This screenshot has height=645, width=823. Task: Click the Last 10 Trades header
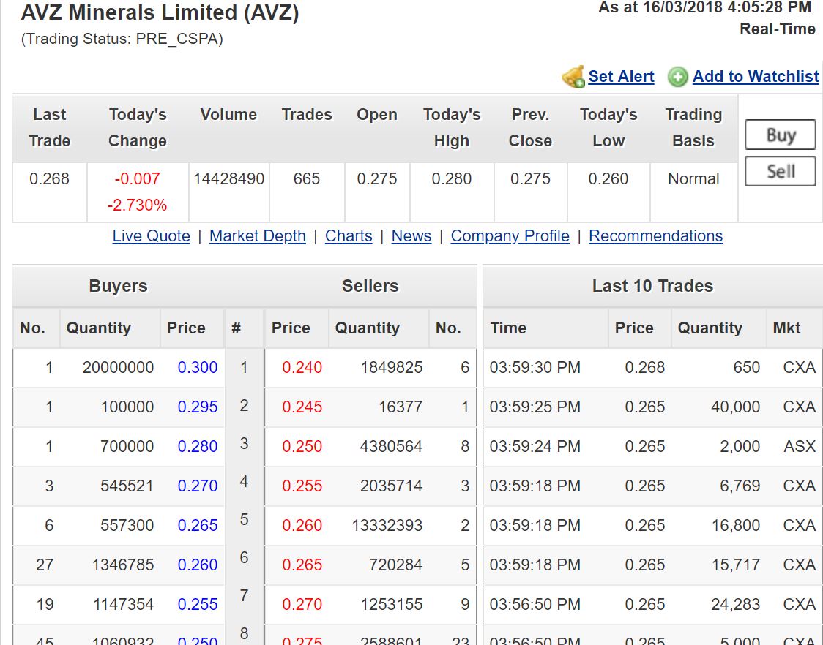pos(652,286)
